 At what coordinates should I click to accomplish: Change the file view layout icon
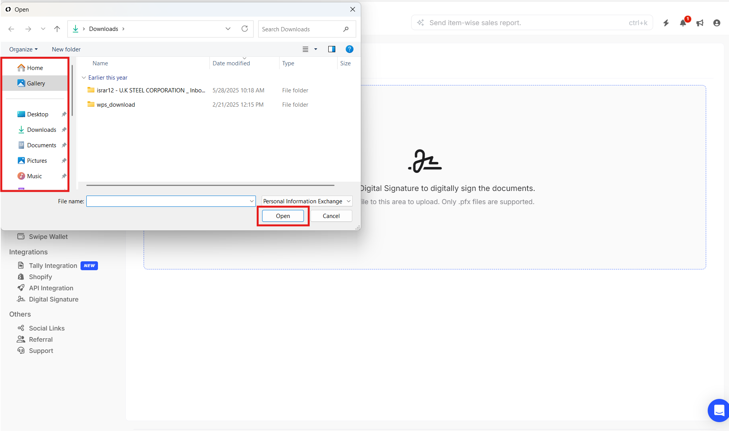pyautogui.click(x=305, y=49)
